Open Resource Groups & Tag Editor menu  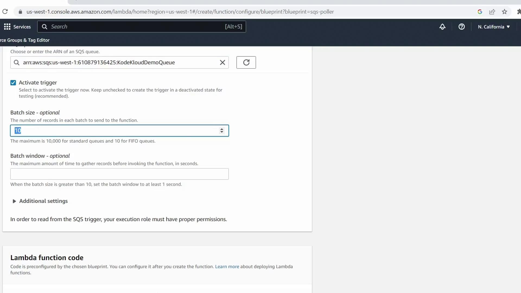coord(25,40)
